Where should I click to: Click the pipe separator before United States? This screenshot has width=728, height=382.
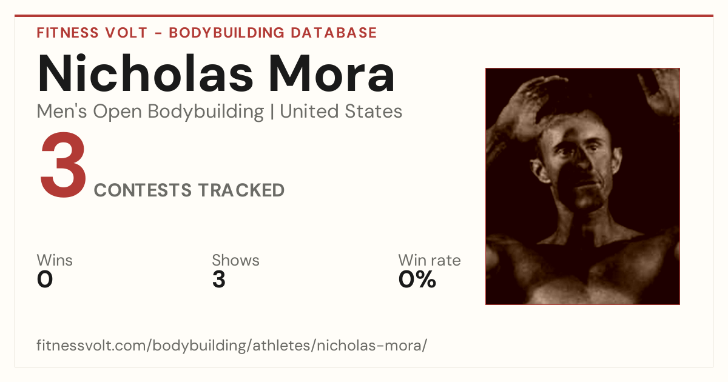pyautogui.click(x=272, y=112)
